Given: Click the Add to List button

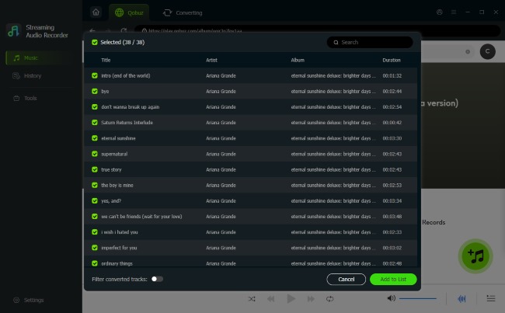Looking at the screenshot, I should [x=393, y=279].
